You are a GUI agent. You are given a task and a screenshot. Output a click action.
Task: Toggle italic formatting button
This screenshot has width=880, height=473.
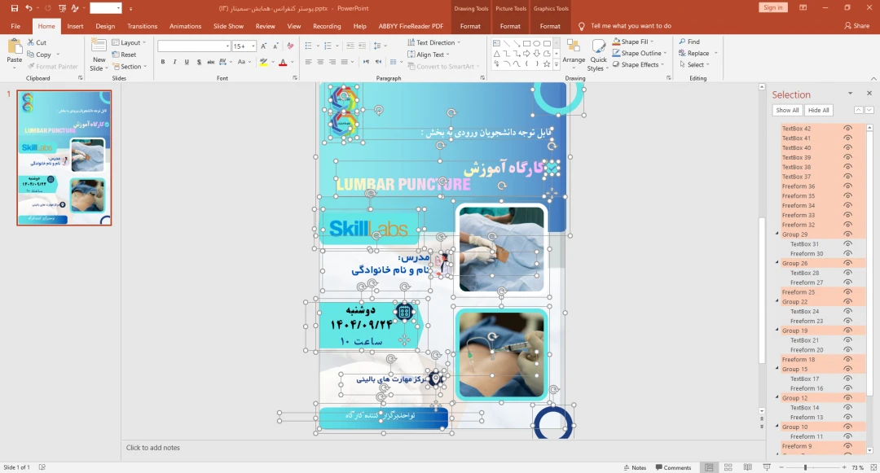point(174,62)
